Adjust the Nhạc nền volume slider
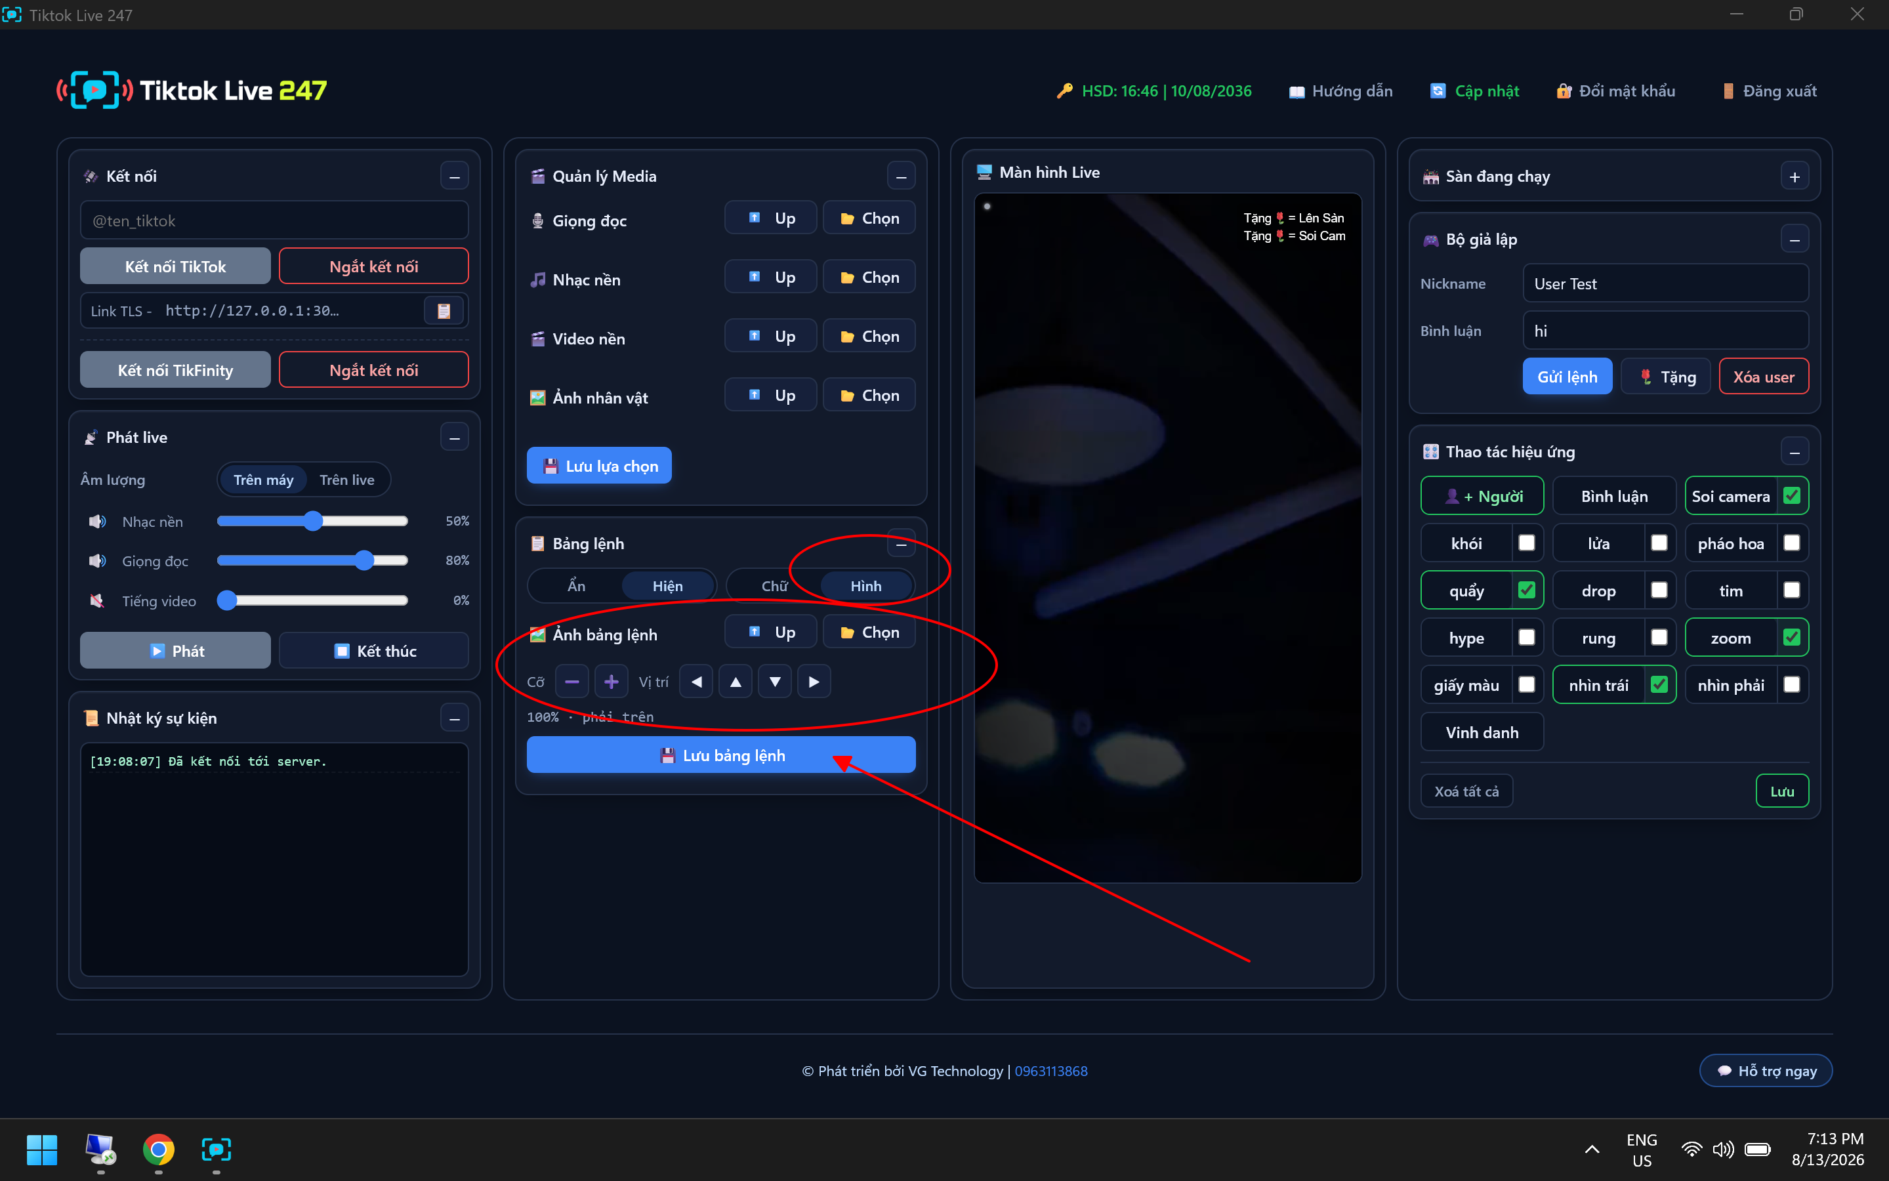The width and height of the screenshot is (1889, 1181). 312,521
